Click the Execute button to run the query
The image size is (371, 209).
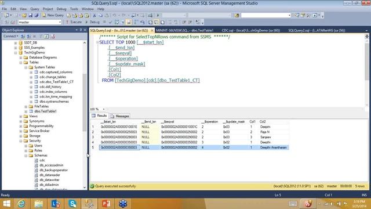click(74, 22)
